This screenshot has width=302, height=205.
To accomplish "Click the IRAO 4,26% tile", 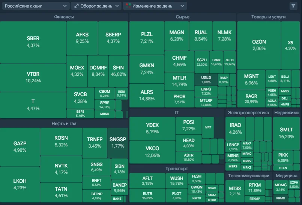I will 235,129.
